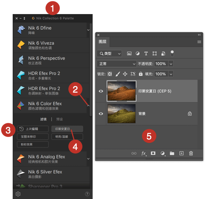Open HDR Efex Pro 2 多重曝光 merge icon
Viewport: 205px width, 199px height.
(x=21, y=75)
